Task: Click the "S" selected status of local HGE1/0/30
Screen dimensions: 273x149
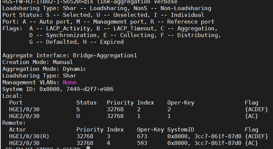Action: (x=78, y=109)
